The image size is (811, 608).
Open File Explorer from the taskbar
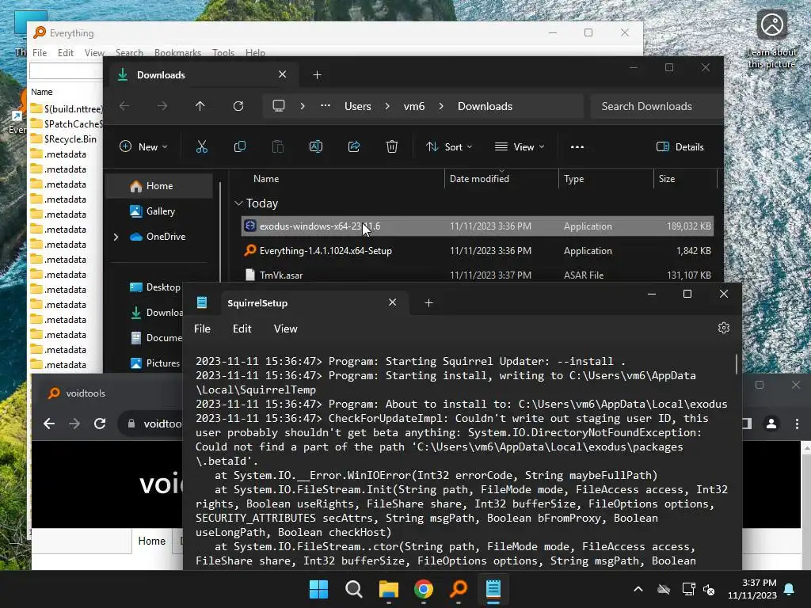point(388,589)
